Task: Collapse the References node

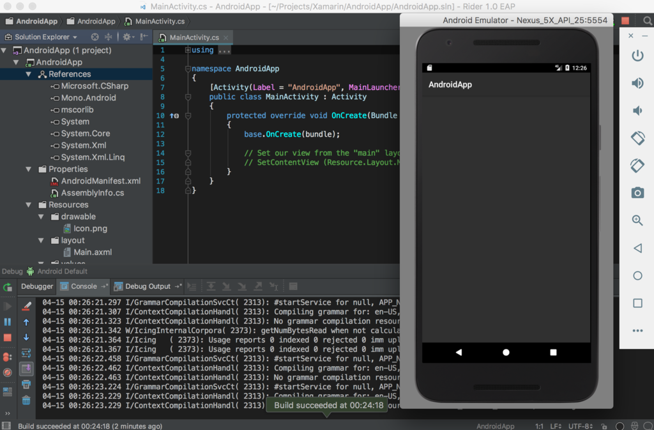Action: (28, 74)
